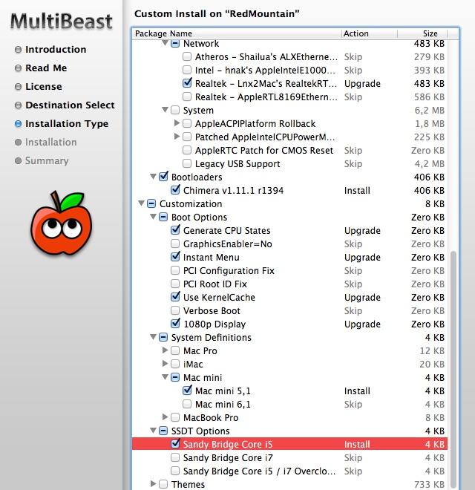The image size is (475, 490).
Task: Enable AppleRTC Patch for CMOS Reset
Action: coord(187,150)
